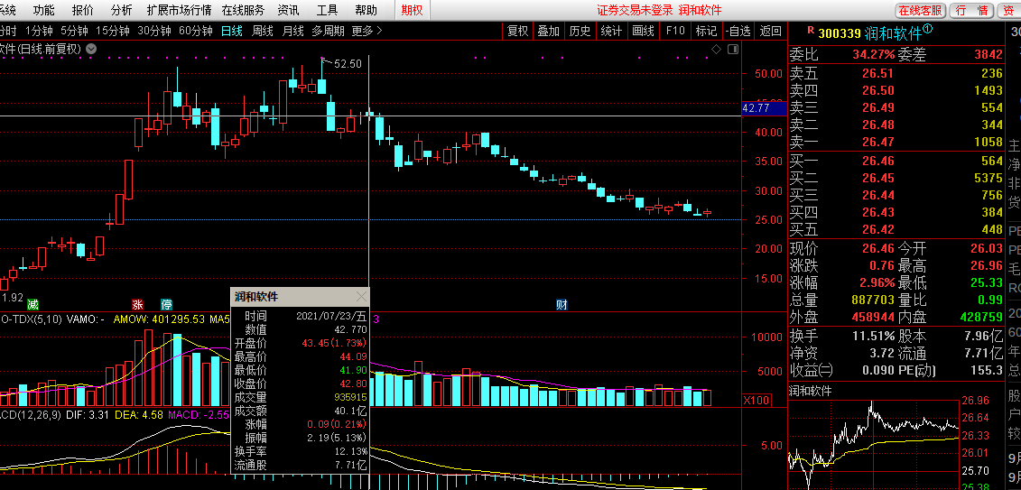Viewport: 1021px width, 490px height.
Task: Open the 扩展市场行情 menu
Action: 179,11
